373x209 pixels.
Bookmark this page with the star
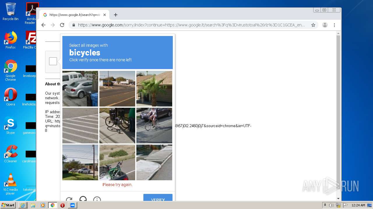(x=313, y=25)
